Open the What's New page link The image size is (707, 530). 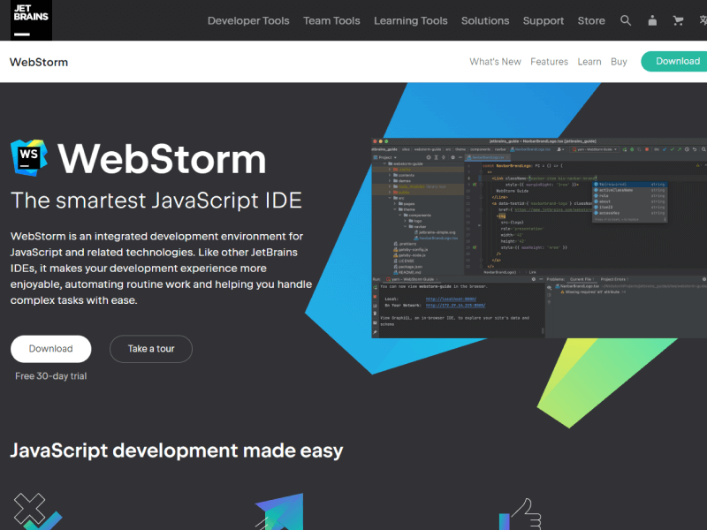[495, 62]
